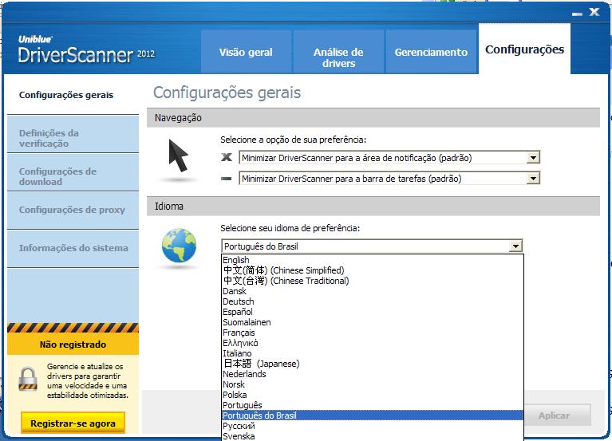Open Configurações de proxy section
Screen dimensions: 612x441
(x=73, y=210)
